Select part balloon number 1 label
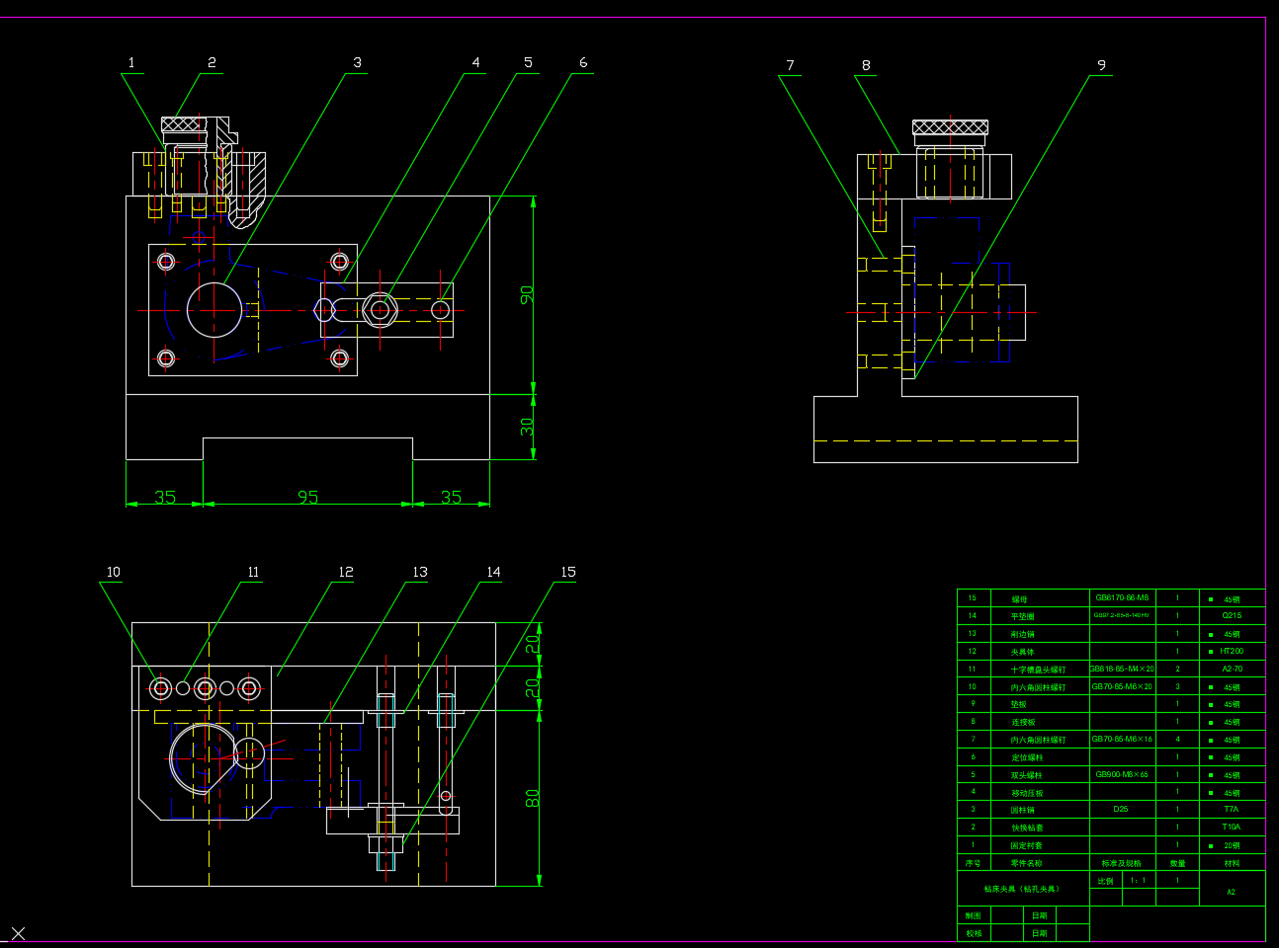 [x=131, y=63]
